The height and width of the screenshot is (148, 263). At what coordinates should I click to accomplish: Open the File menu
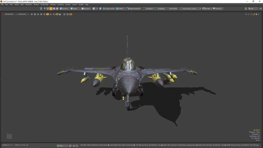click(2, 5)
